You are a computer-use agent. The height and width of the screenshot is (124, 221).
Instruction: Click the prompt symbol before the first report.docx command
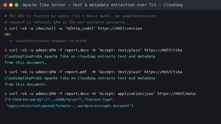pyautogui.click(x=6, y=50)
